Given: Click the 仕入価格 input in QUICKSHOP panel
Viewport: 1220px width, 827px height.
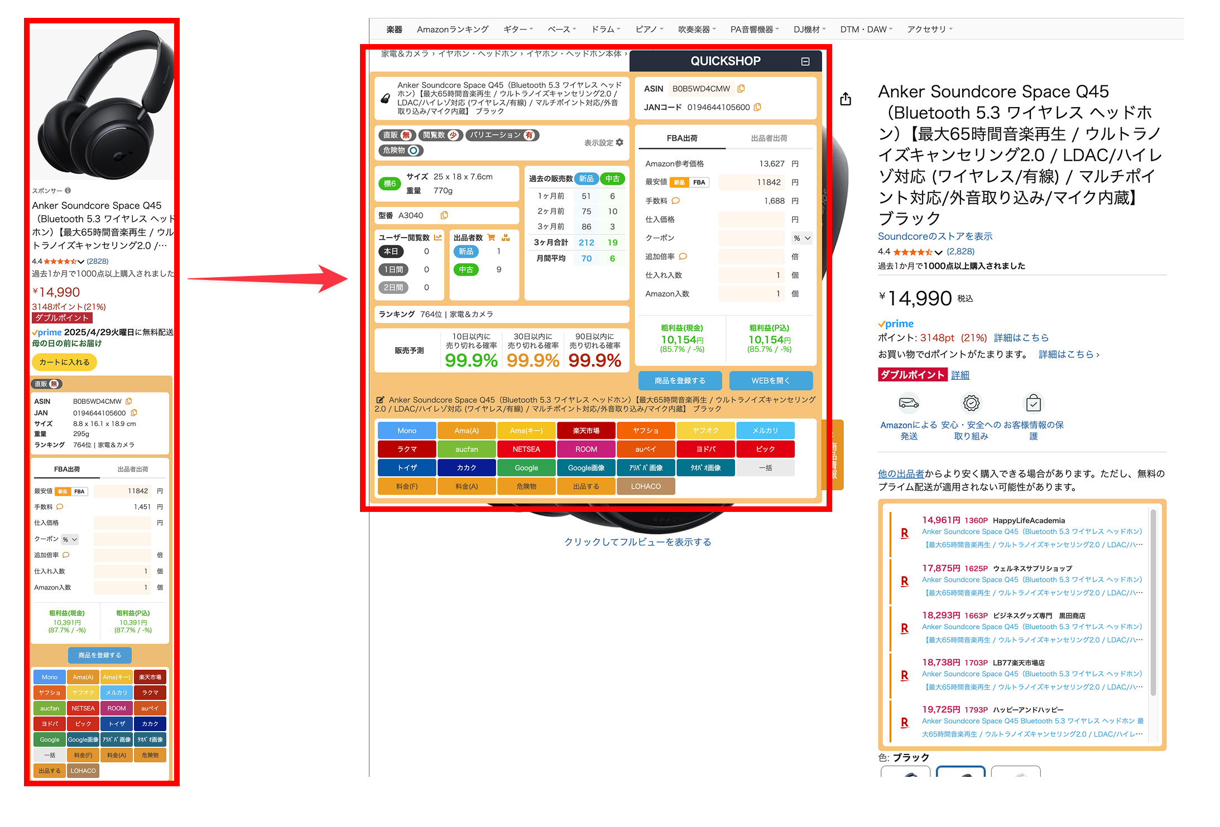Looking at the screenshot, I should 752,220.
